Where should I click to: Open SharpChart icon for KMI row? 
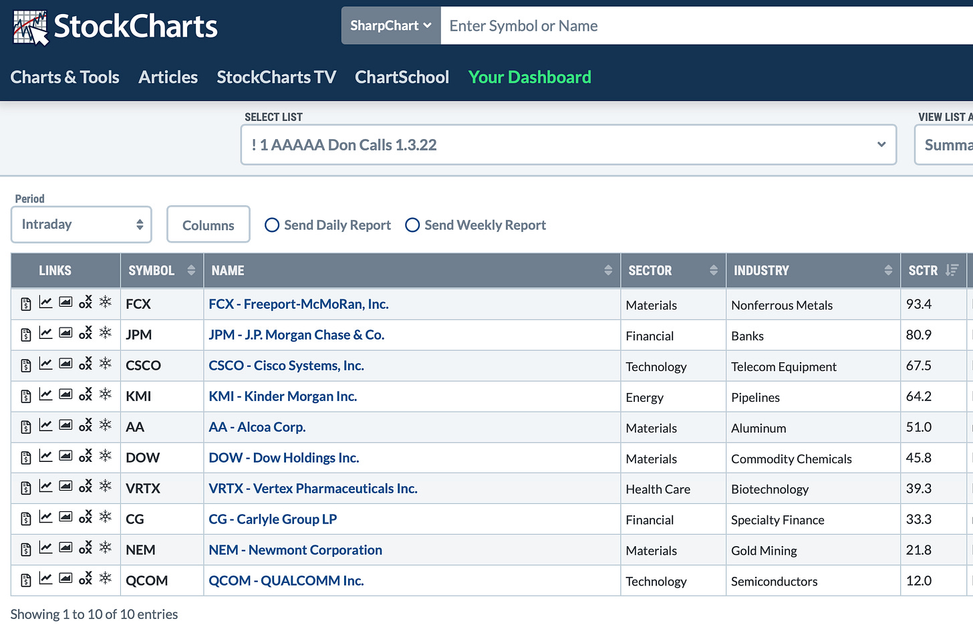(45, 395)
